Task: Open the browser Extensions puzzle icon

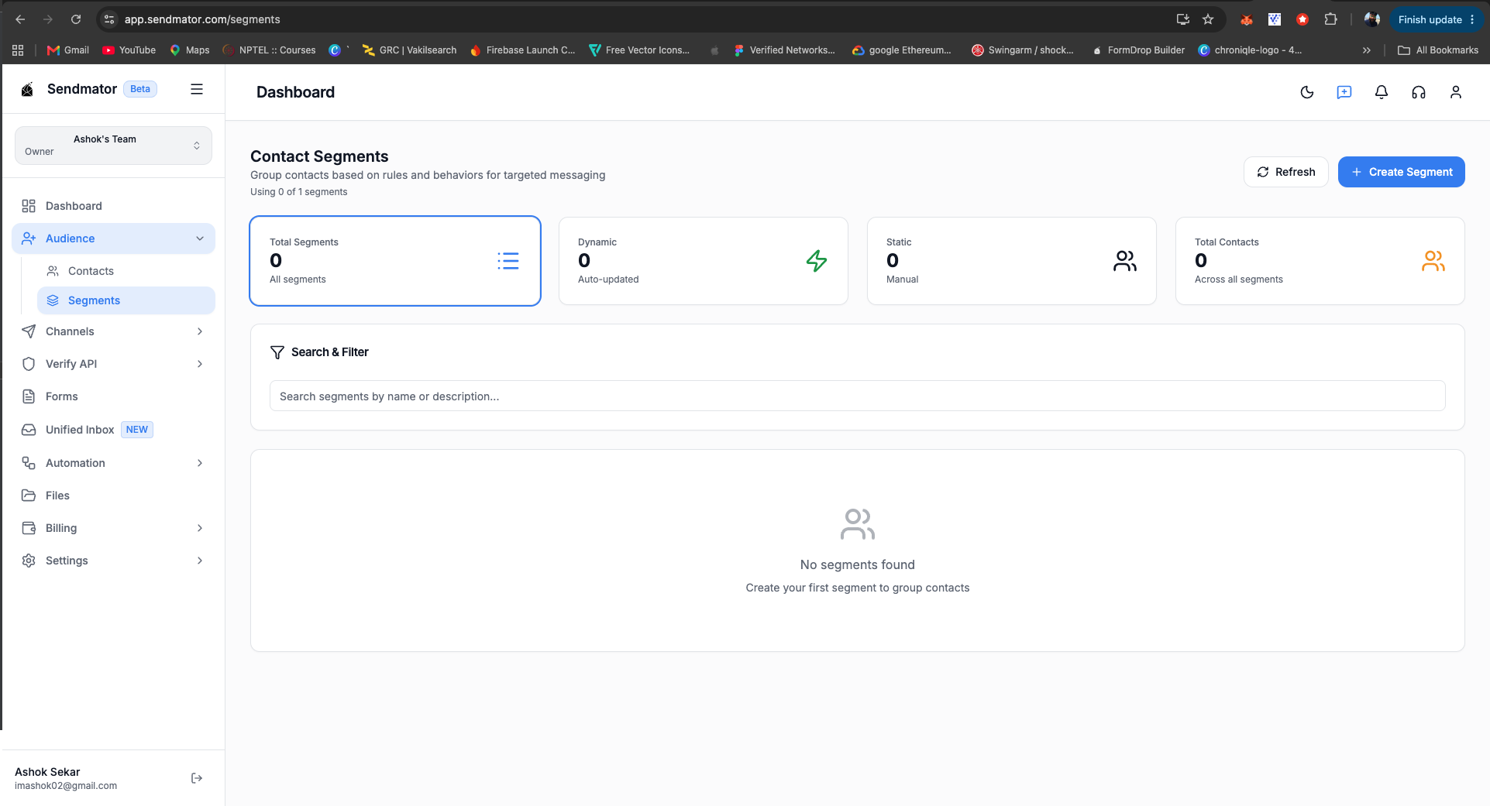Action: (x=1331, y=19)
